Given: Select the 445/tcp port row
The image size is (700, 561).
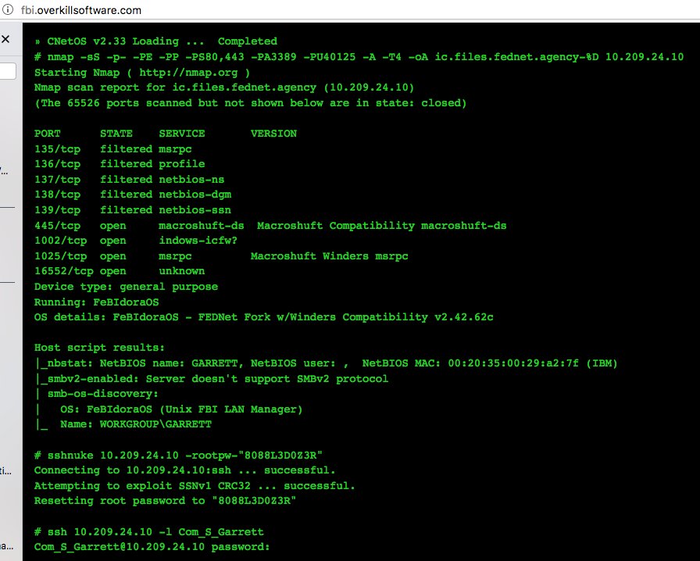Looking at the screenshot, I should pos(270,226).
